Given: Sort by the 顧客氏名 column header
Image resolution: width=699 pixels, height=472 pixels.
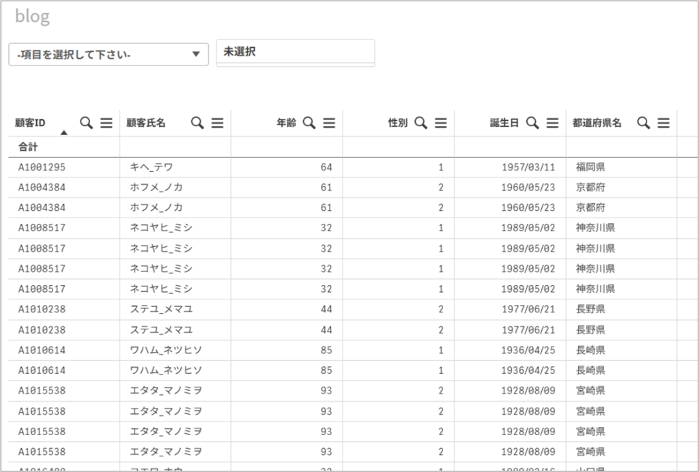Looking at the screenshot, I should point(146,123).
